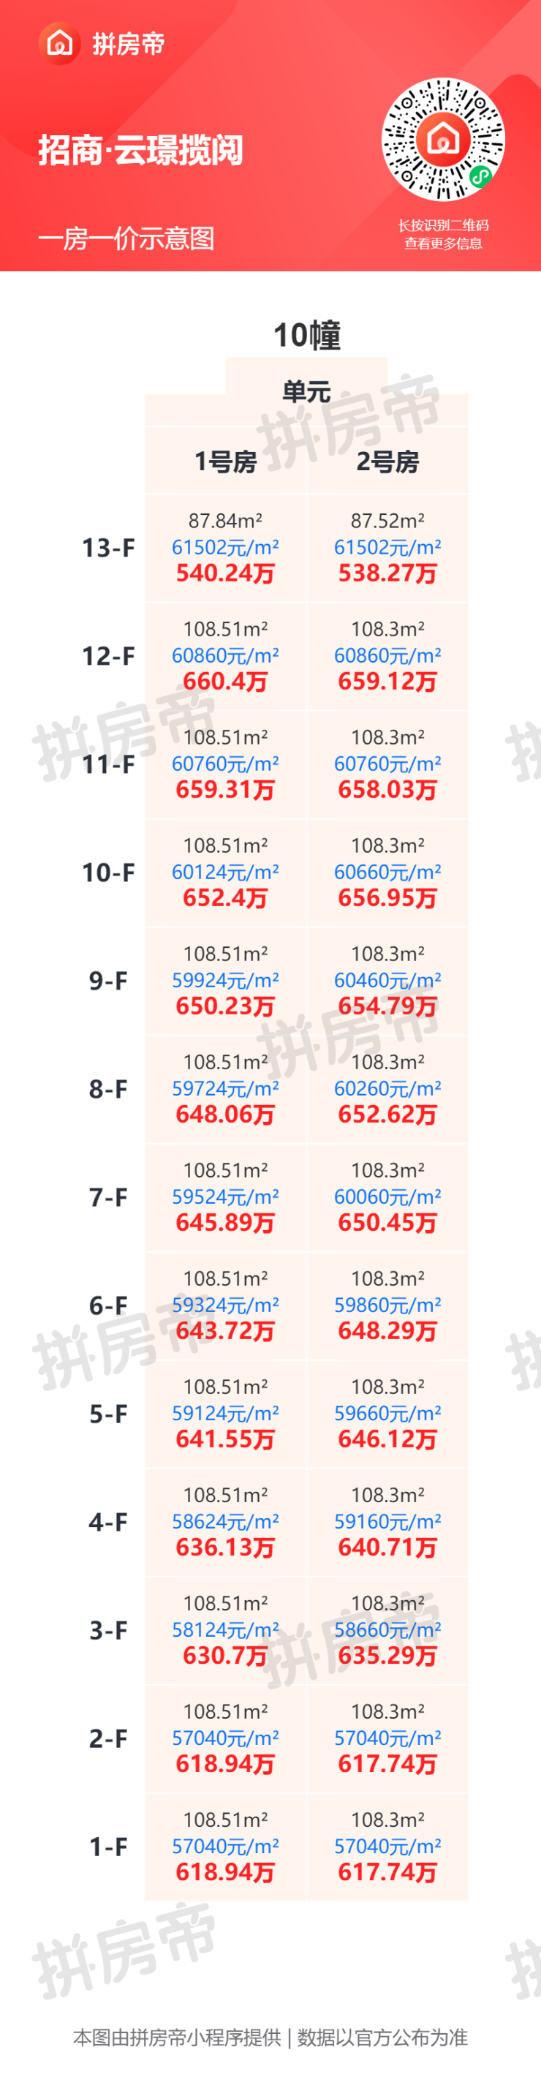Click the 540.24万 price on 13-F
541x2088 pixels.
225,574
